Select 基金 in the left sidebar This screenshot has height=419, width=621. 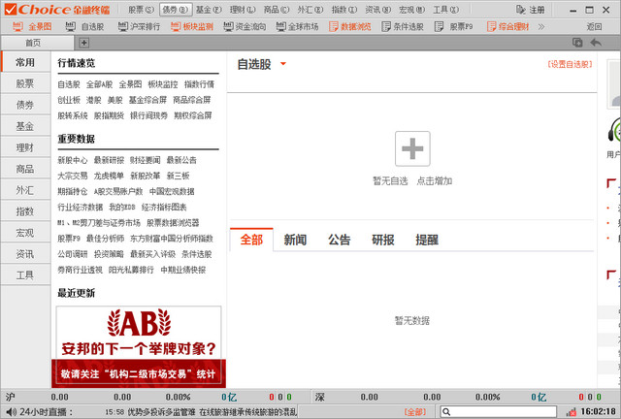(25, 126)
